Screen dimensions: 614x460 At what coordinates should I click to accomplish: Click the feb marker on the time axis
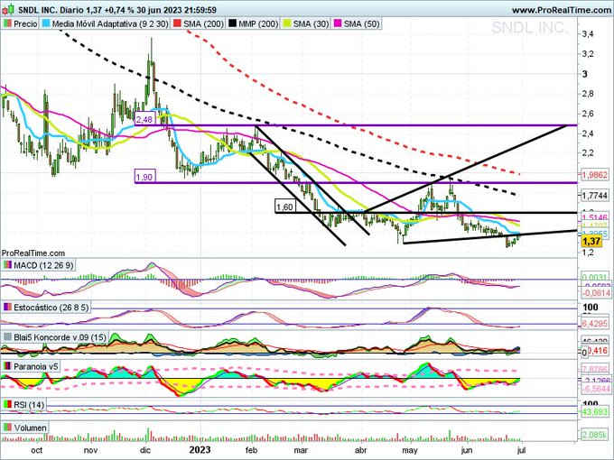251,450
